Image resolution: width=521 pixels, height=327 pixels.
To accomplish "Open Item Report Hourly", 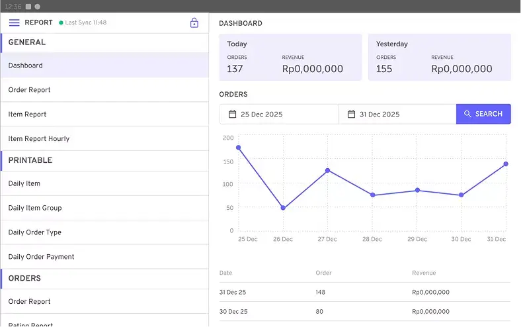I will [x=104, y=139].
